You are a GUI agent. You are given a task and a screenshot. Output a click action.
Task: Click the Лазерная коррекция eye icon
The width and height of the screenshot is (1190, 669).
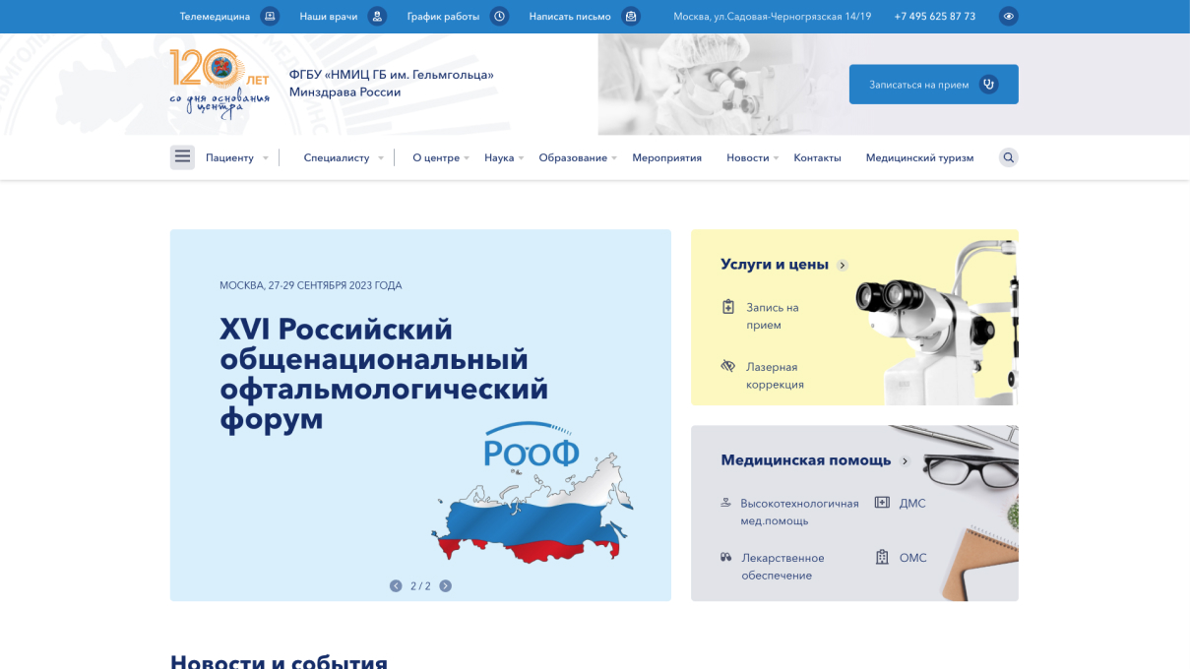[728, 366]
